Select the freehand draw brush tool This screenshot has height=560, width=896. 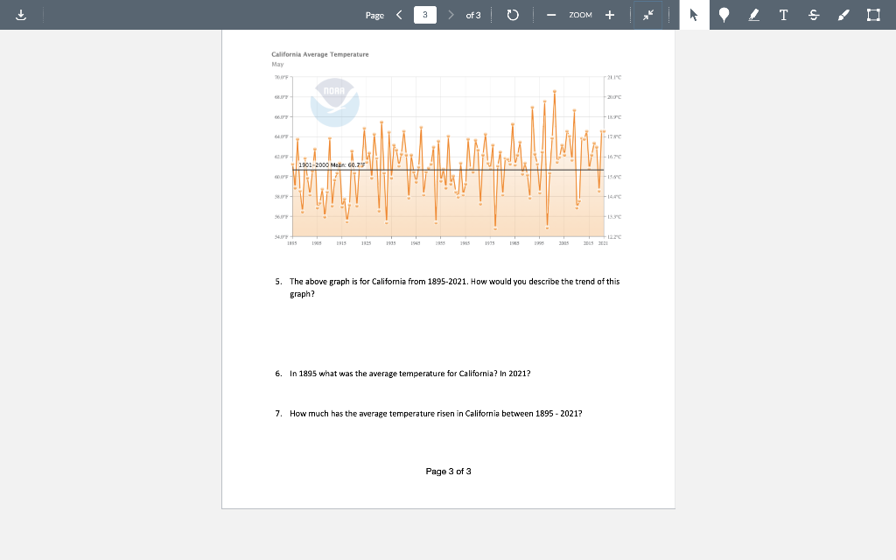(843, 15)
